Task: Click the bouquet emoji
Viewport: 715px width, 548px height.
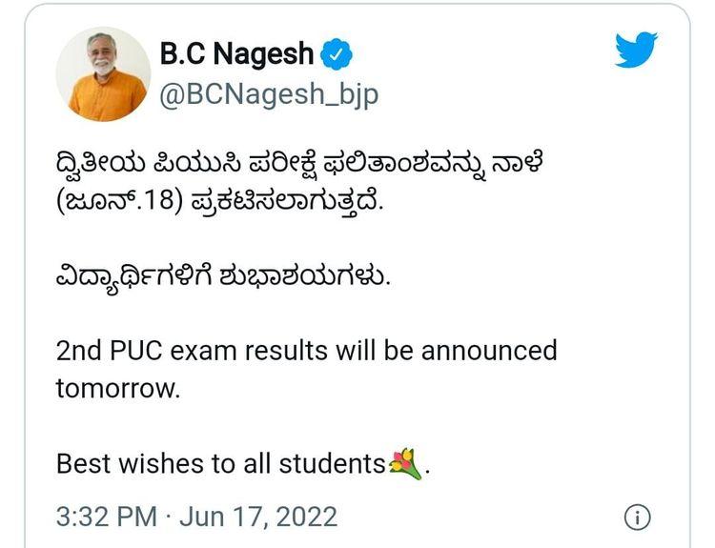Action: pyautogui.click(x=405, y=464)
